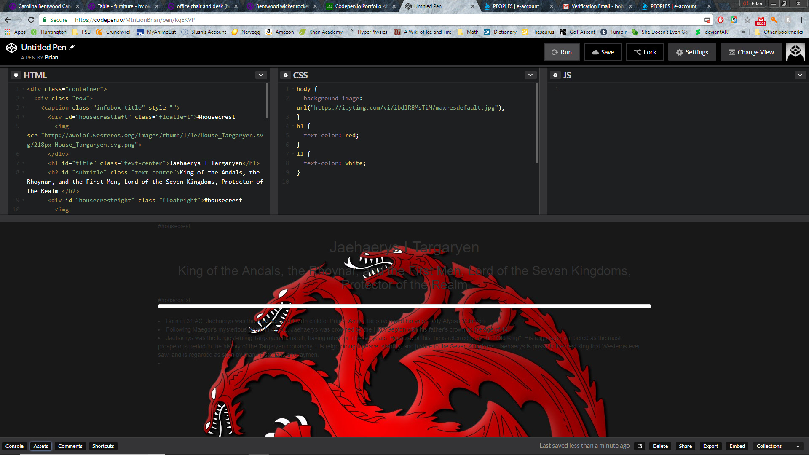Open CSS editor settings gear
The height and width of the screenshot is (455, 809).
[x=286, y=75]
